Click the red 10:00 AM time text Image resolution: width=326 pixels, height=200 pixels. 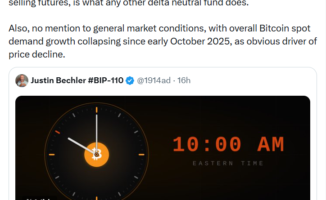coord(228,145)
